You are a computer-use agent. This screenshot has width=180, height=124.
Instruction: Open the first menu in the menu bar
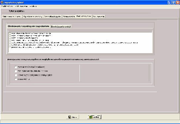click(x=7, y=6)
